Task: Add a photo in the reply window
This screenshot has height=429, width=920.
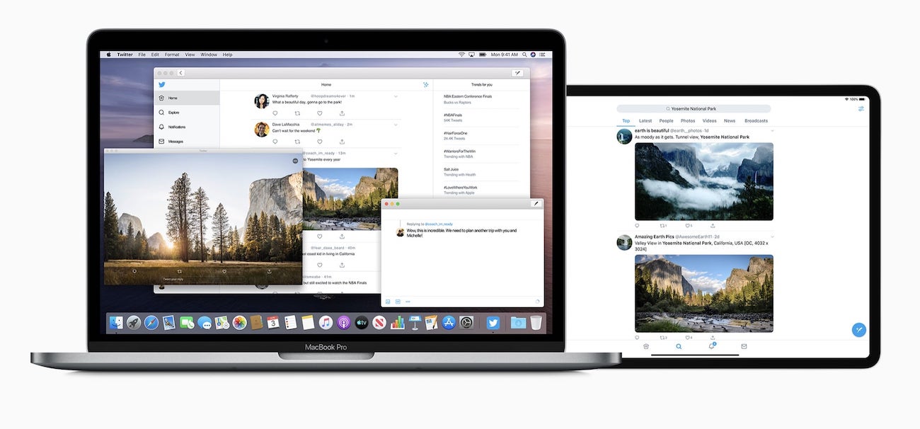Action: pos(388,302)
